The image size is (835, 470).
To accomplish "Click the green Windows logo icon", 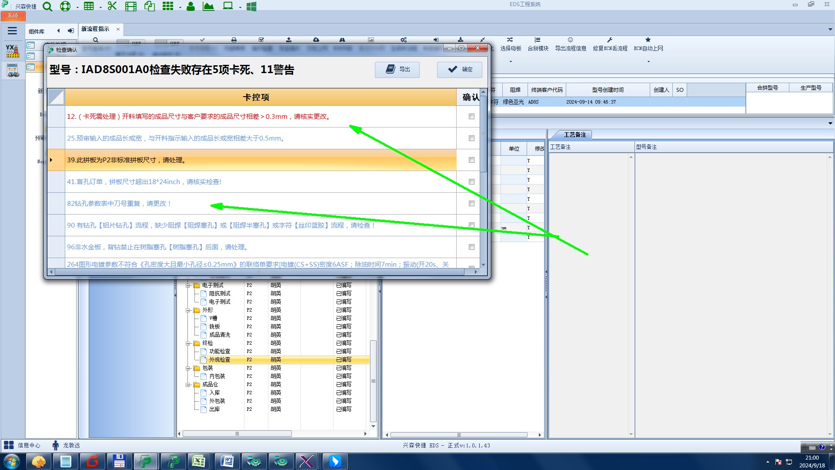I will pyautogui.click(x=251, y=7).
